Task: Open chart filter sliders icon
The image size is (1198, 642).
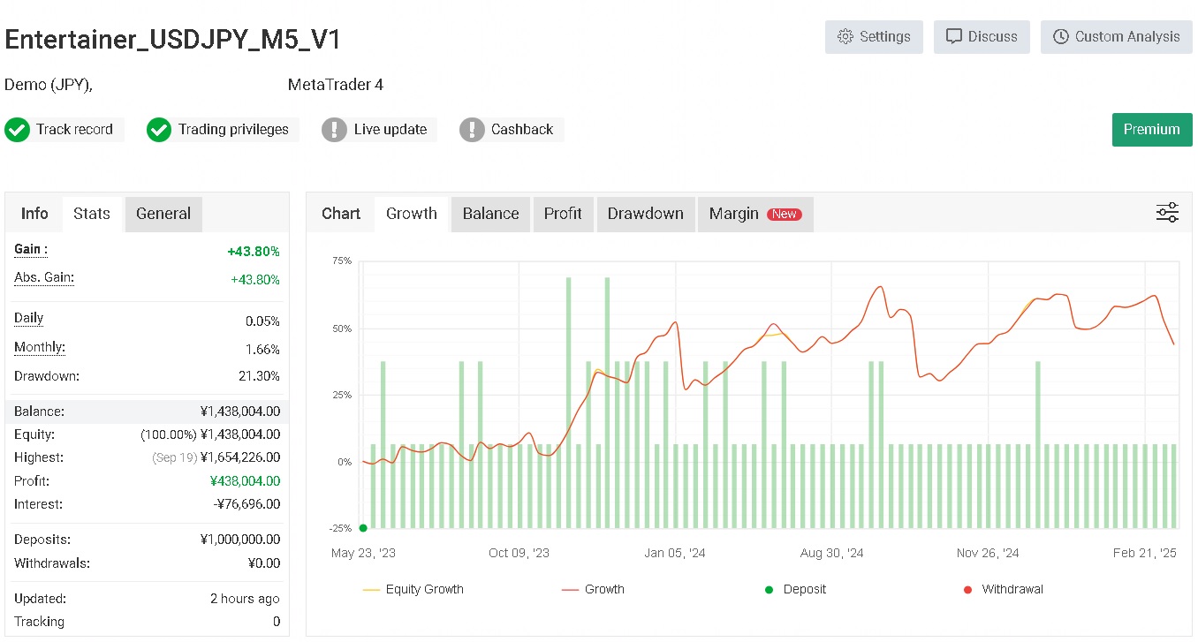Action: tap(1167, 213)
